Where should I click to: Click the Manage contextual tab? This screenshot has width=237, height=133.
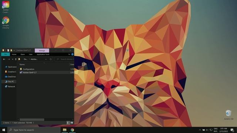click(42, 51)
